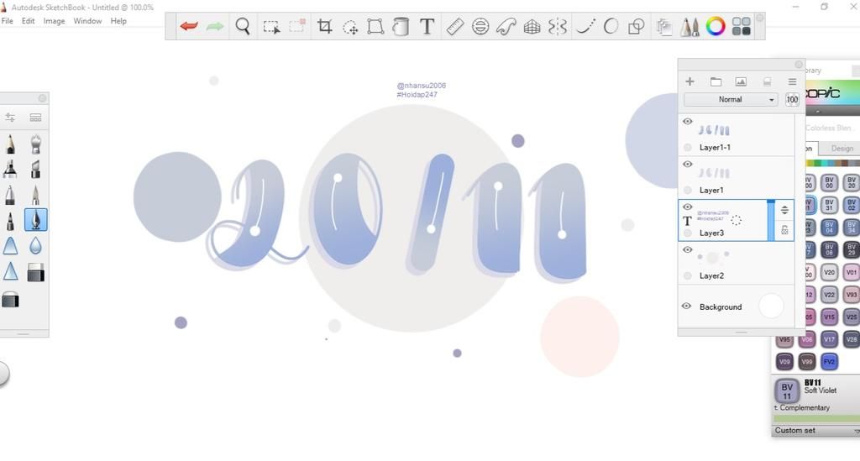Switch to the Design tab in Copic
Viewport: 860px width, 461px height.
(x=842, y=149)
